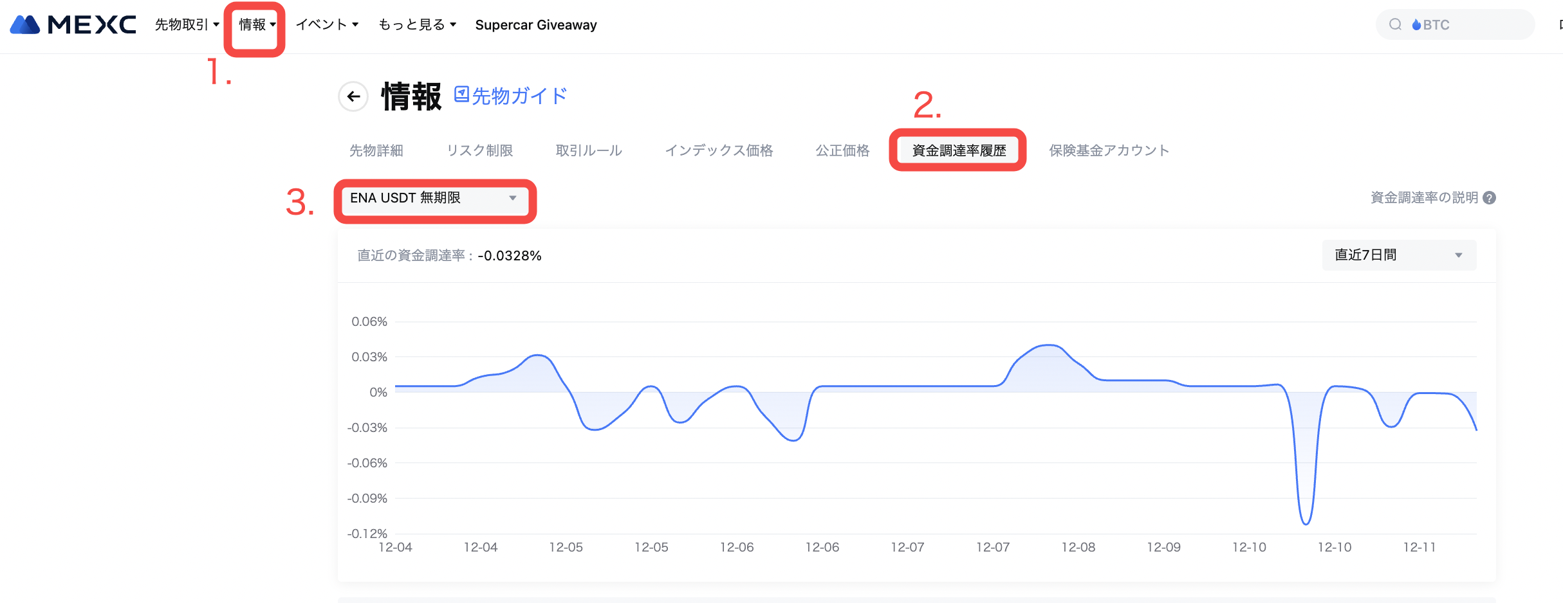Switch to the 先物詳細 tab
Image resolution: width=1563 pixels, height=603 pixels.
[x=376, y=150]
